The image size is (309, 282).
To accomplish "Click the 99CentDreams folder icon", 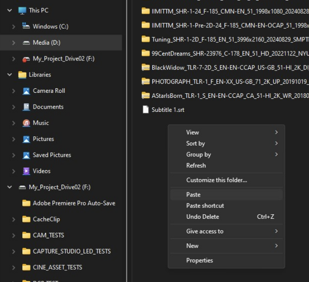I will (145, 53).
